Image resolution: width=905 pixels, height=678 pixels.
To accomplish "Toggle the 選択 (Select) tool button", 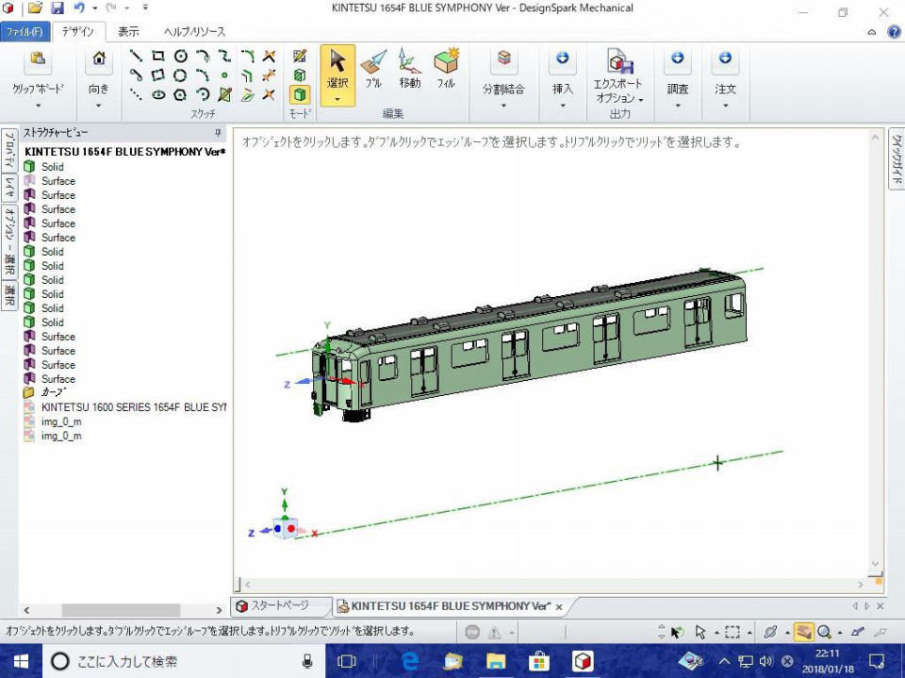I will point(337,74).
